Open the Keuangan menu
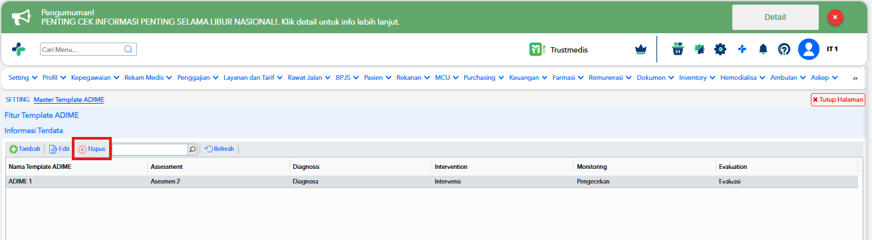The width and height of the screenshot is (872, 240). pyautogui.click(x=528, y=78)
